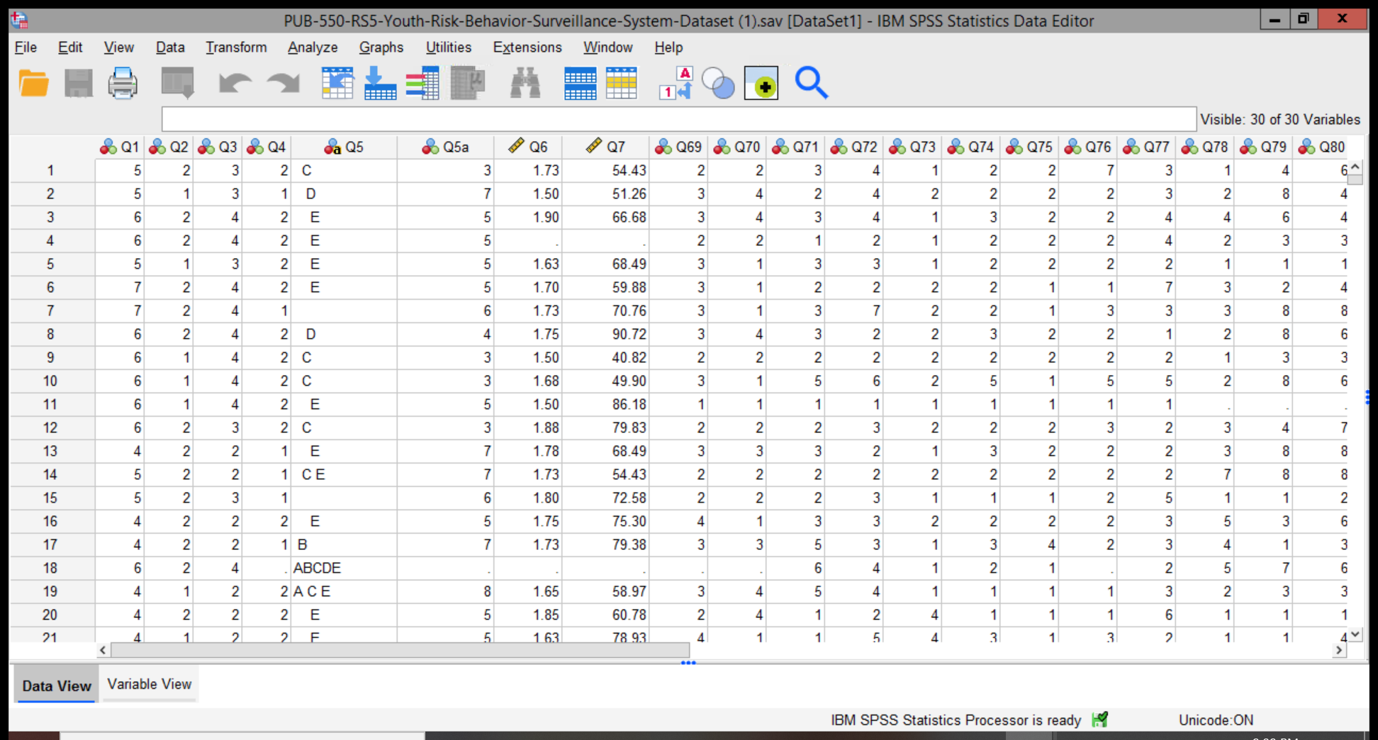Image resolution: width=1378 pixels, height=740 pixels.
Task: Open the Utilities menu
Action: [448, 47]
